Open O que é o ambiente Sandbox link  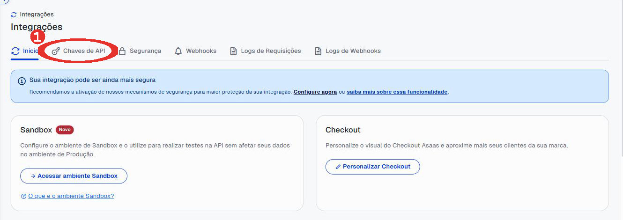click(x=71, y=196)
